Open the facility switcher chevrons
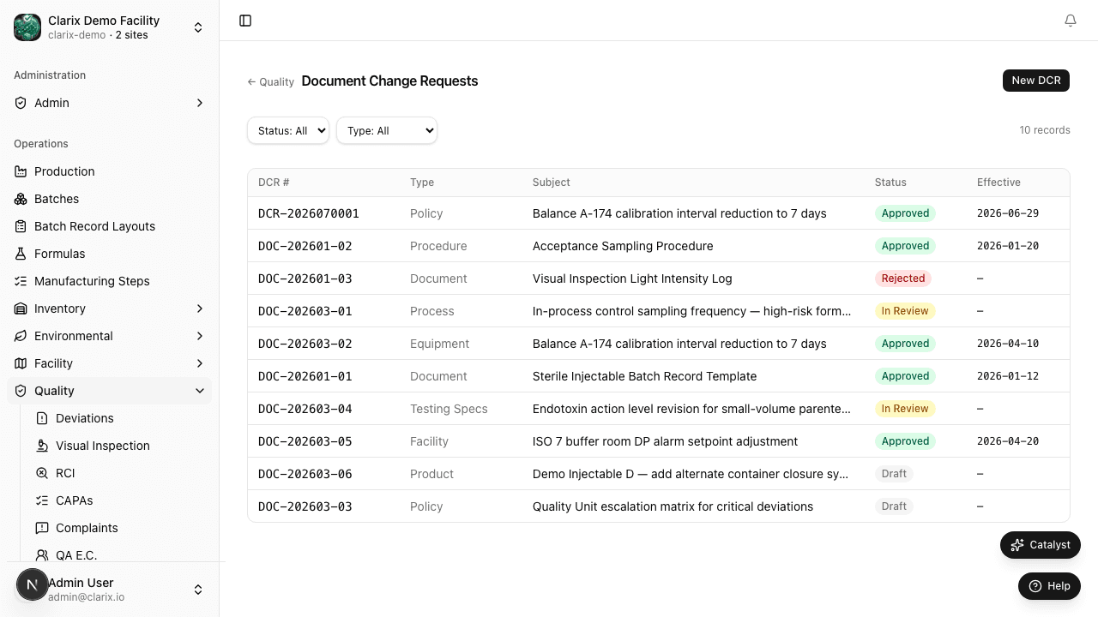This screenshot has width=1098, height=617. click(198, 27)
